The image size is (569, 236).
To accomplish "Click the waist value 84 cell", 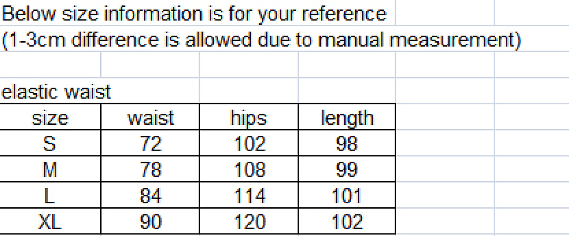I will (150, 195).
